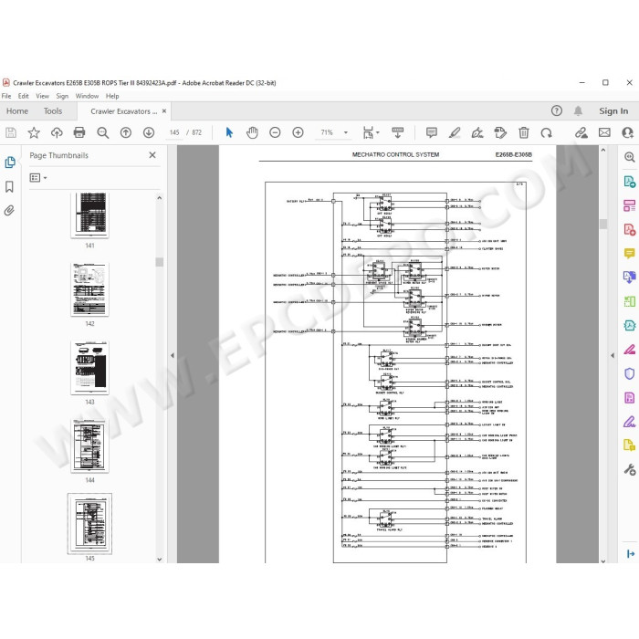The height and width of the screenshot is (639, 639).
Task: Open the thumbnail options dropdown
Action: pyautogui.click(x=38, y=178)
